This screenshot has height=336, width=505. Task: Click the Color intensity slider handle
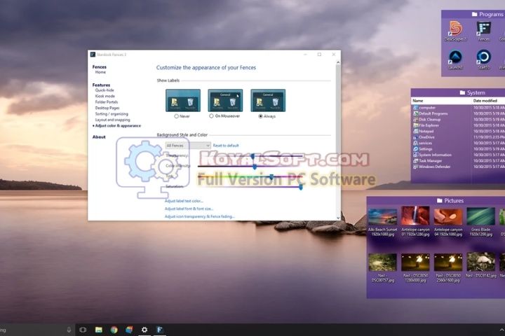coord(255,167)
